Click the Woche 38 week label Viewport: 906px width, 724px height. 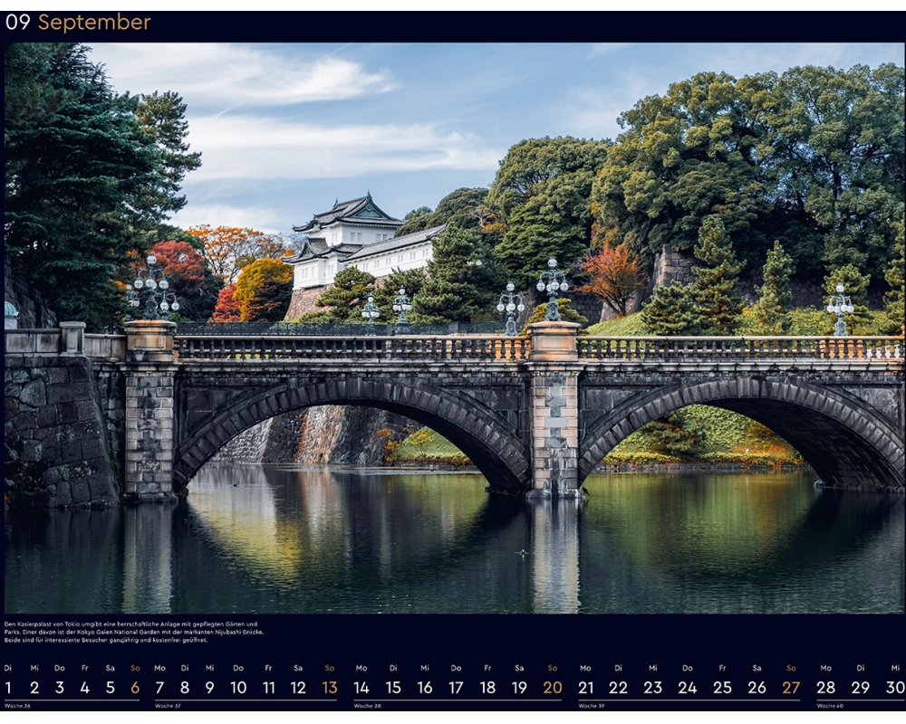pyautogui.click(x=367, y=706)
